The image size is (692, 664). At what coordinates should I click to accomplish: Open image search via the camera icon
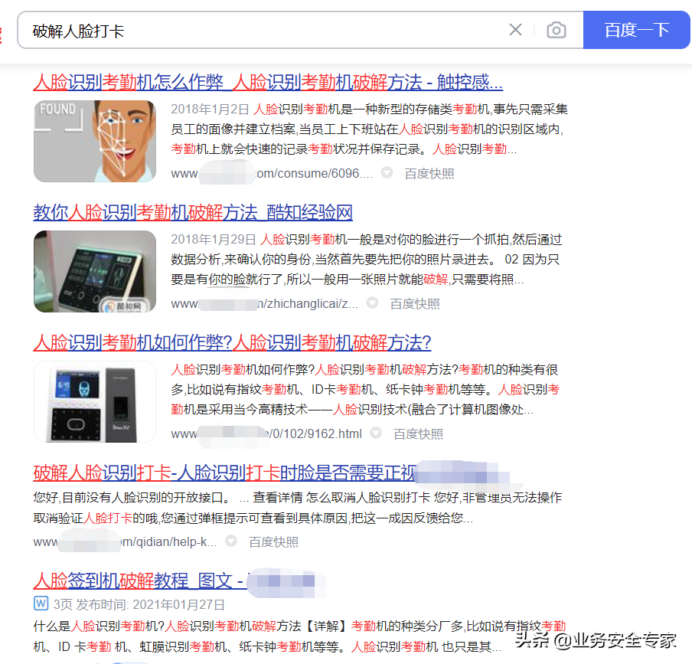point(556,30)
